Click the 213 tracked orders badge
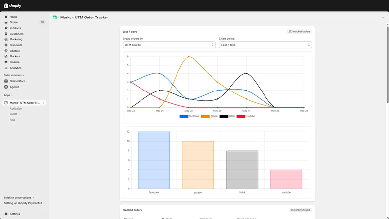Image resolution: width=389 pixels, height=219 pixels. point(299,32)
